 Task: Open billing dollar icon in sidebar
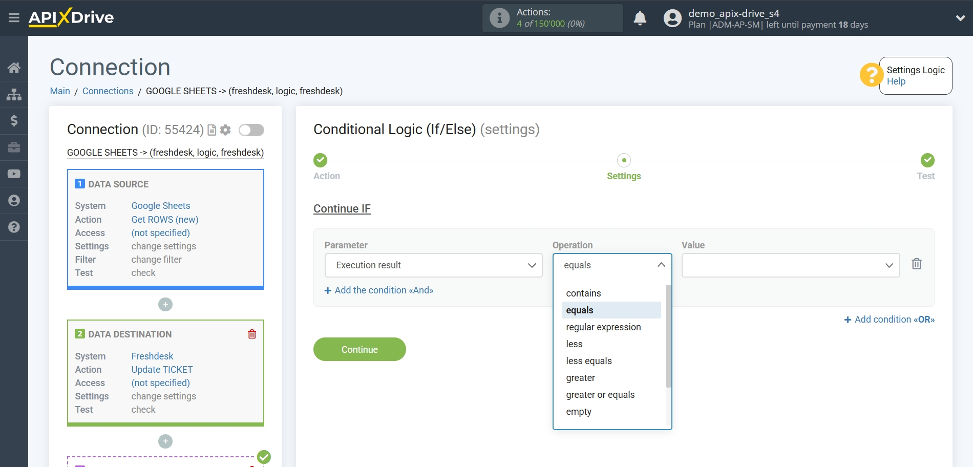pyautogui.click(x=14, y=121)
